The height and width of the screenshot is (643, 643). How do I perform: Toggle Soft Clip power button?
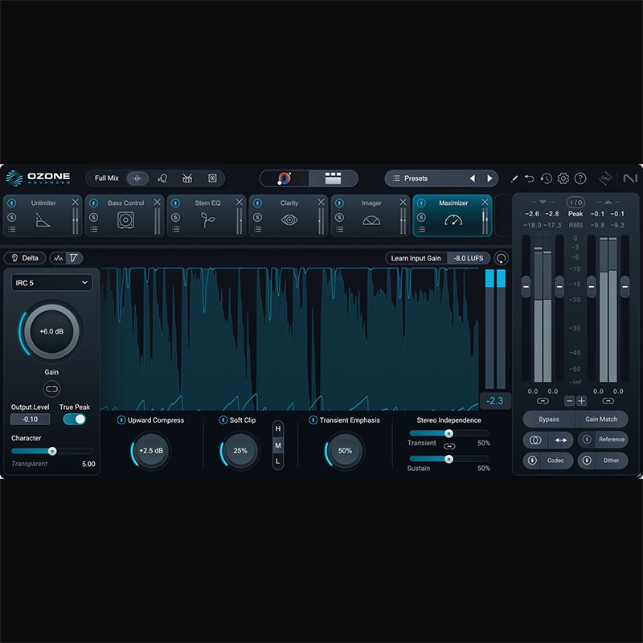[223, 420]
